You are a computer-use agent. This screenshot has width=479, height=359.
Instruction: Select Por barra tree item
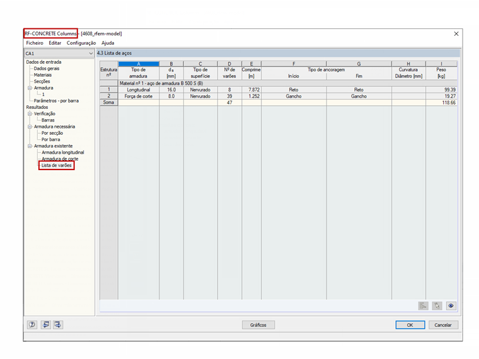click(50, 140)
